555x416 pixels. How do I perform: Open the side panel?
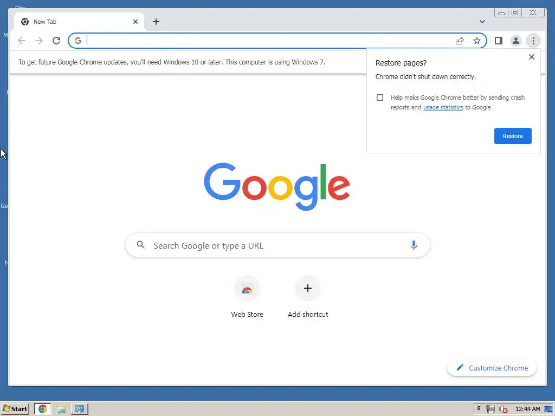pyautogui.click(x=499, y=41)
